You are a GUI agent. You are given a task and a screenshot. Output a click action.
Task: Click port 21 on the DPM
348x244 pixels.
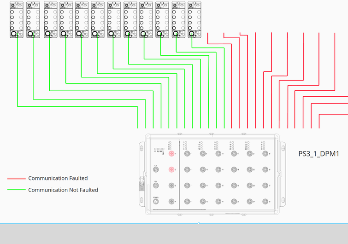click(x=249, y=154)
